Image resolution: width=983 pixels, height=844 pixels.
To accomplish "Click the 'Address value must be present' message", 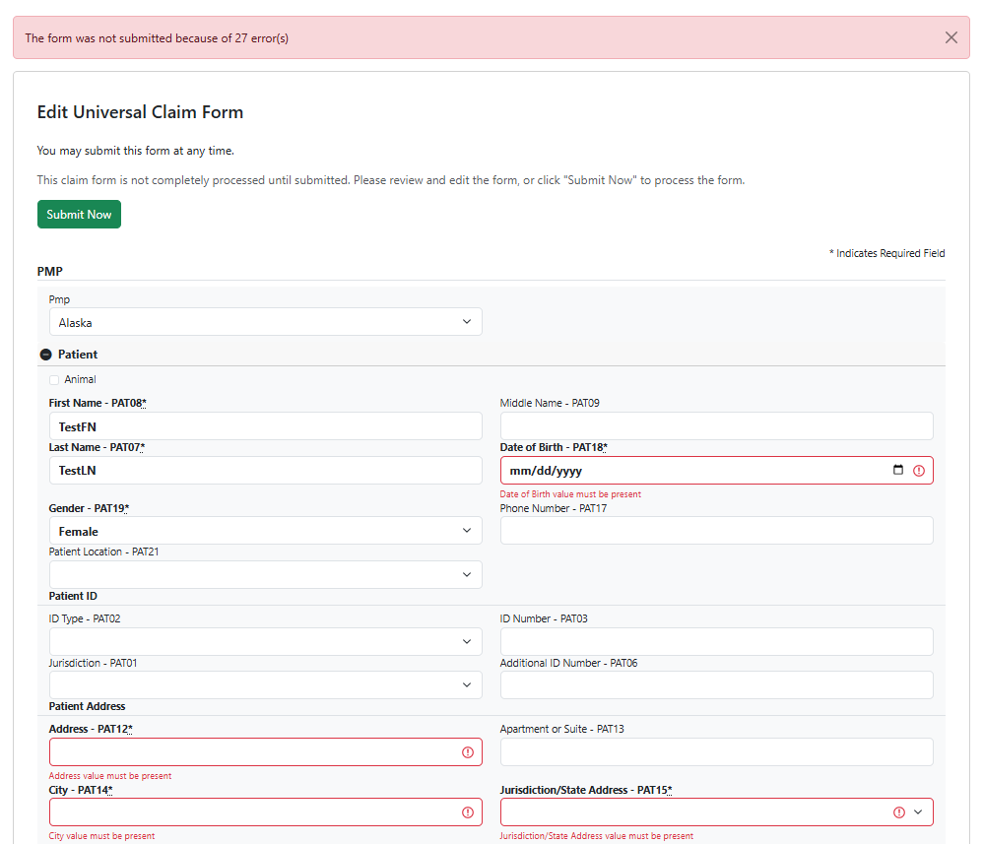I will (109, 776).
